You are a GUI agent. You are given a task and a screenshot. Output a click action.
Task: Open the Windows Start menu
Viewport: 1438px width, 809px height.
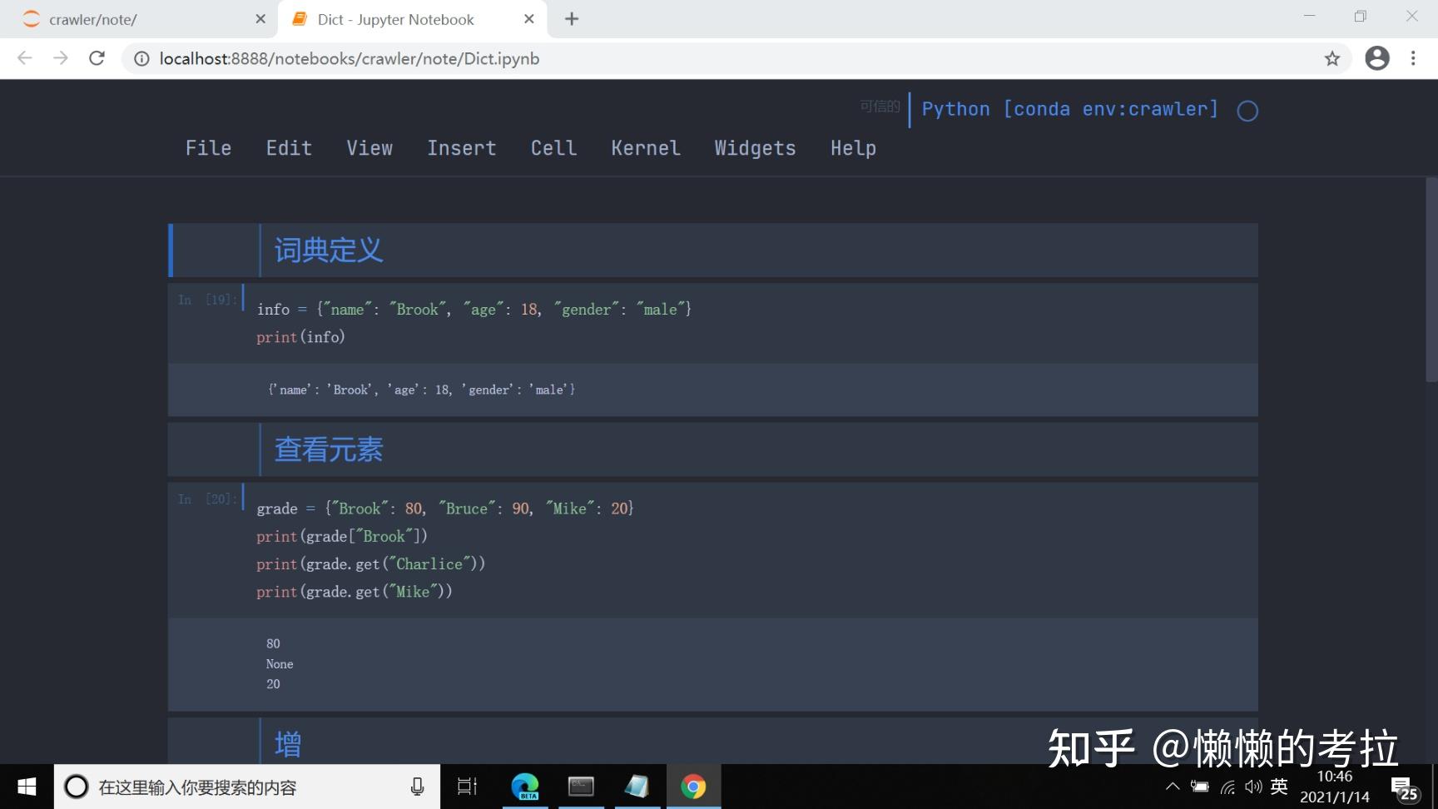26,786
